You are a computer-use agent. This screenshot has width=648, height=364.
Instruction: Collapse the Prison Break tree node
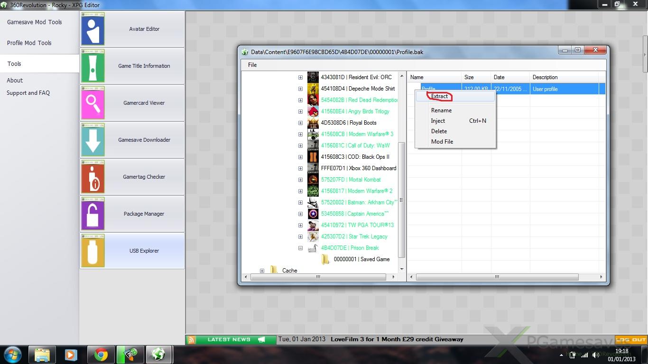click(300, 248)
